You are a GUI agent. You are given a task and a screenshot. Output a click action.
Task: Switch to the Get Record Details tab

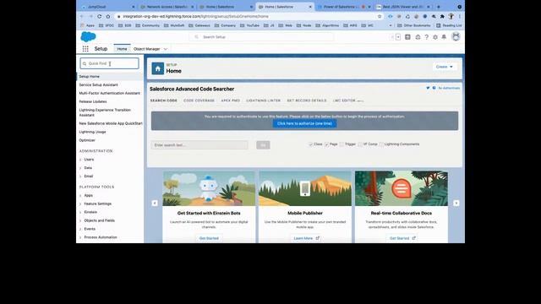coord(307,100)
